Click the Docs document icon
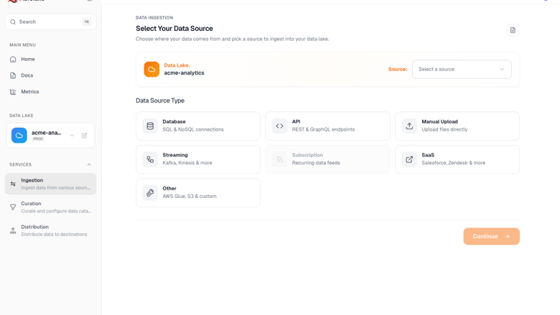Image resolution: width=560 pixels, height=315 pixels. [13, 75]
